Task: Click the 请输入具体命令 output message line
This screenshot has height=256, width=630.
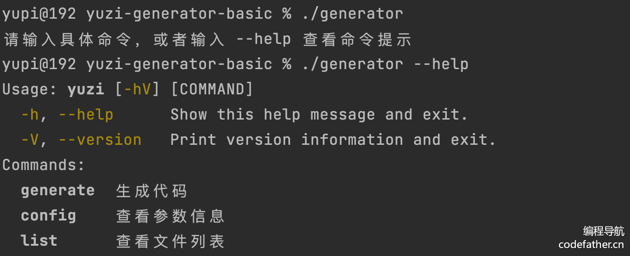Action: coord(208,39)
